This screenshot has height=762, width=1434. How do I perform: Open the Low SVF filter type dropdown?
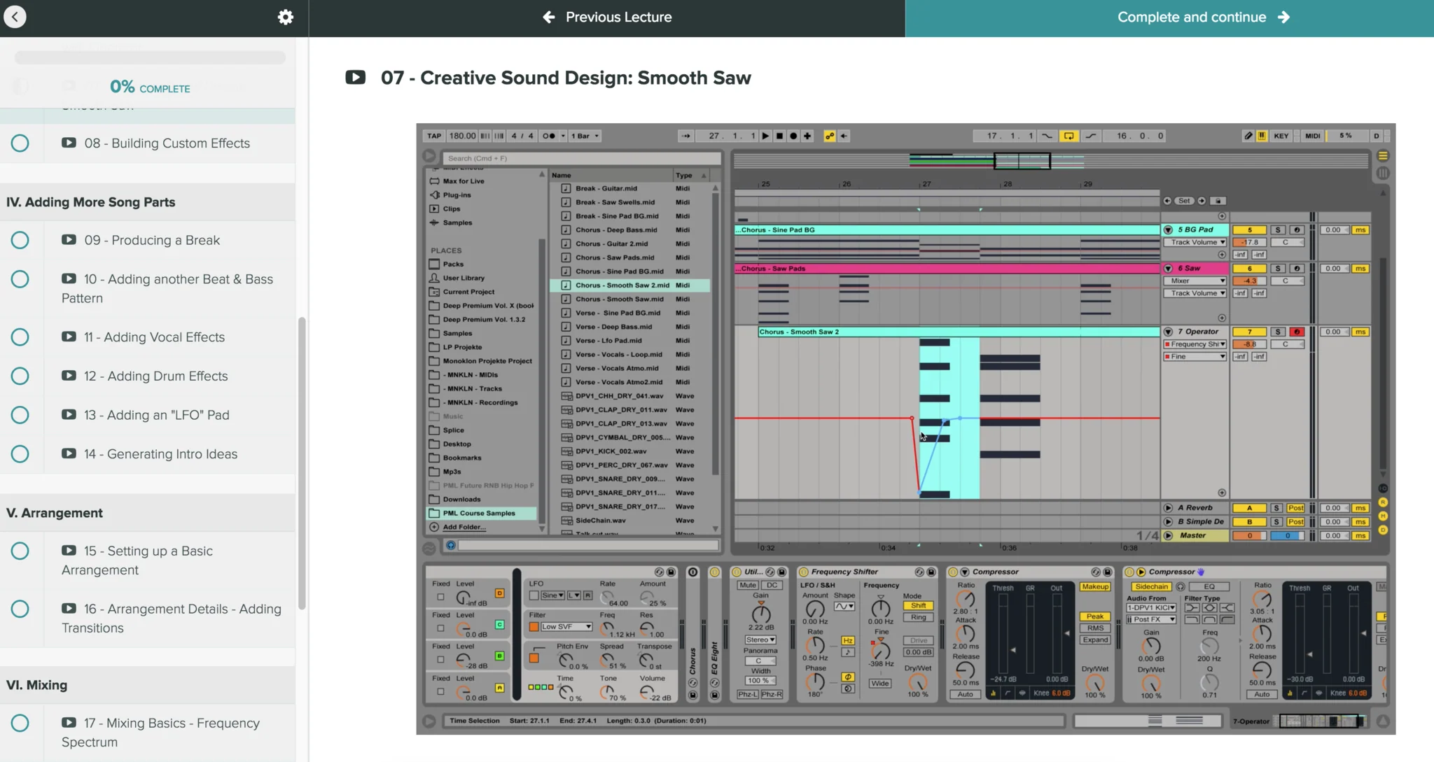566,626
